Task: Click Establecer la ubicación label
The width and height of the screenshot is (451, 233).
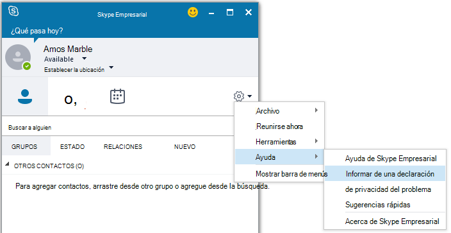Action: coord(74,70)
